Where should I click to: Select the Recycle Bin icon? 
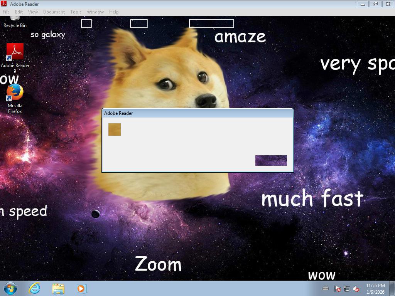pos(15,22)
